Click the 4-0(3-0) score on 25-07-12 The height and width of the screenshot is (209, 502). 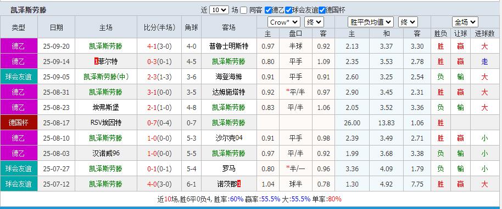[159, 184]
